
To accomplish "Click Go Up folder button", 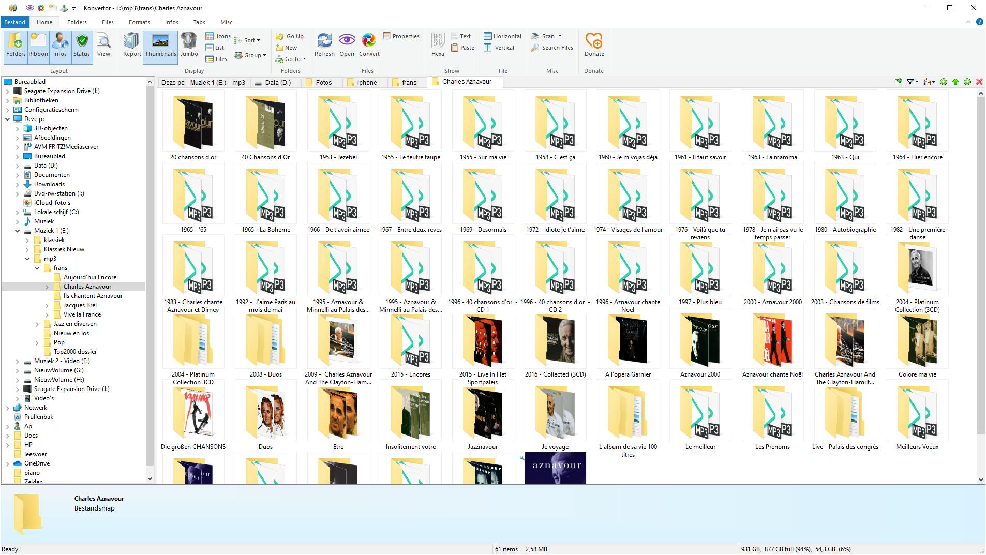I will (290, 36).
